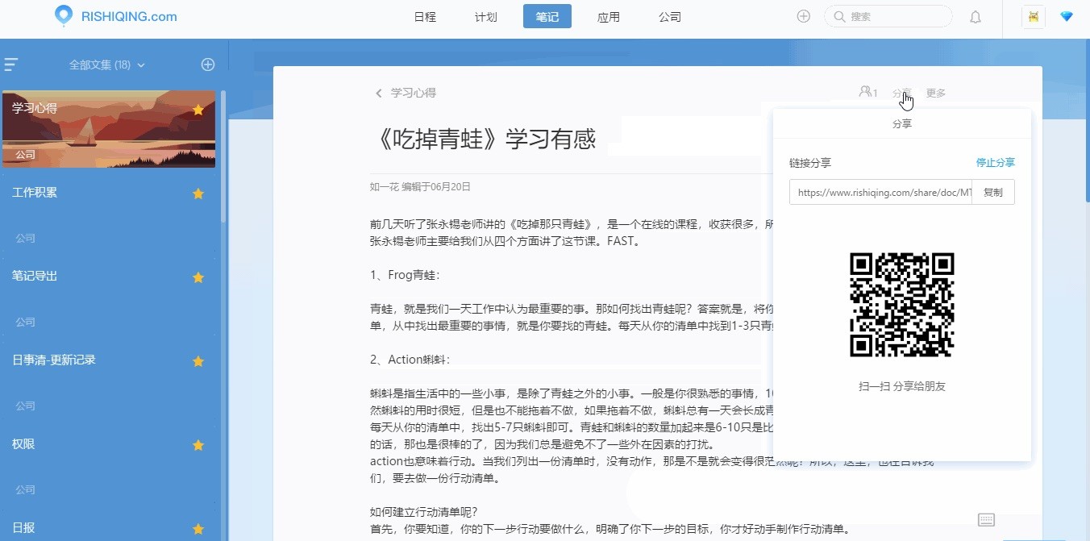
Task: Click the note title 《吃掉青蛙》学习有感
Action: (483, 139)
